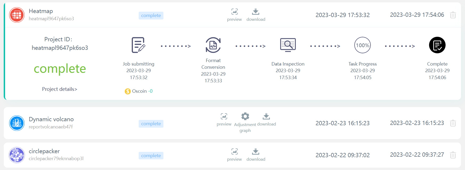Click the Oscoin coin icon
This screenshot has height=170, width=465.
coord(128,91)
